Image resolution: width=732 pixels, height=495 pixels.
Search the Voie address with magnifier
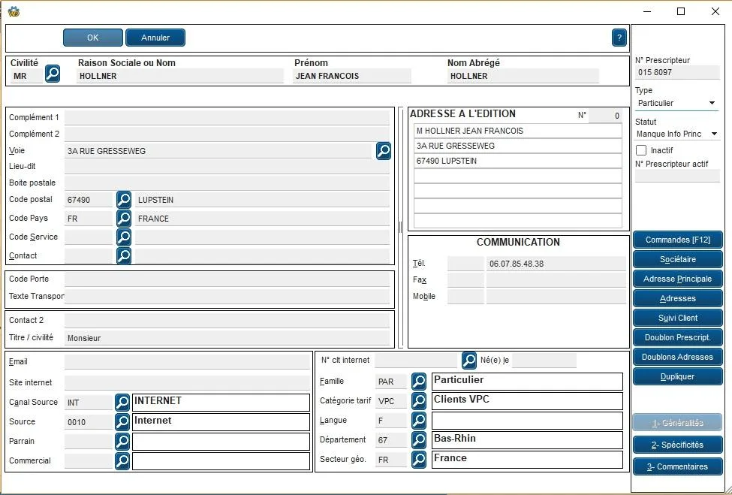384,151
